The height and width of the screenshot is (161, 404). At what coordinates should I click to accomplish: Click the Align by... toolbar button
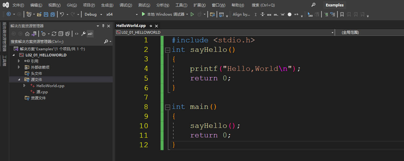click(241, 14)
